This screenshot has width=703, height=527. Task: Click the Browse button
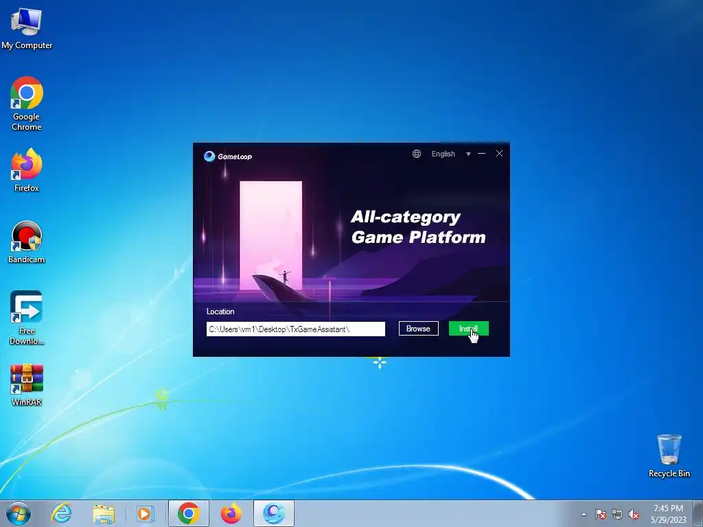coord(418,329)
